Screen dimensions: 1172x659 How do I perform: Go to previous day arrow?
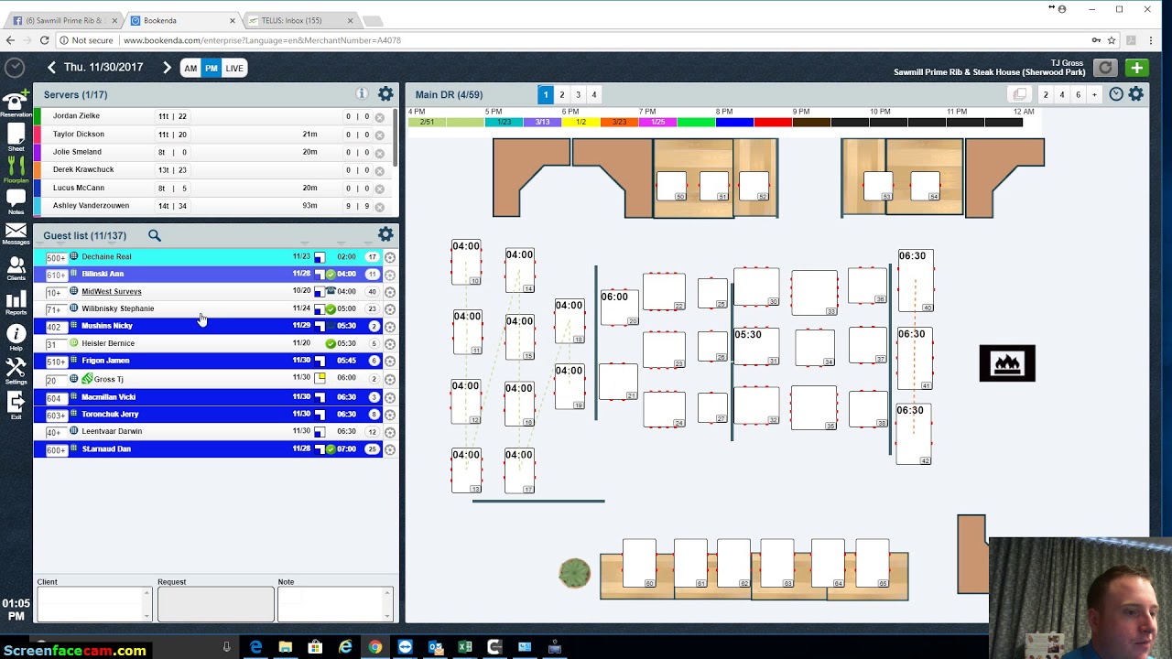pos(52,68)
